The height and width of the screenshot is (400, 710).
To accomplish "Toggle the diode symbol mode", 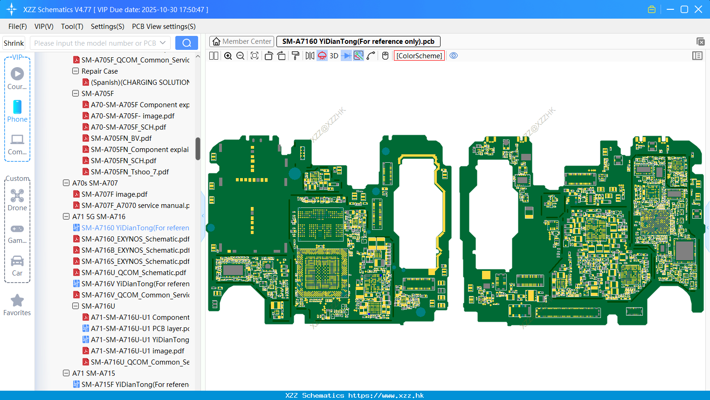I will coord(346,56).
